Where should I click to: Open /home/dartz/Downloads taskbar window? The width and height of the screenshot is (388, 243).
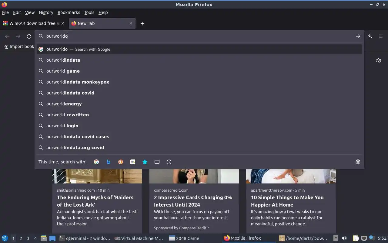(304, 238)
